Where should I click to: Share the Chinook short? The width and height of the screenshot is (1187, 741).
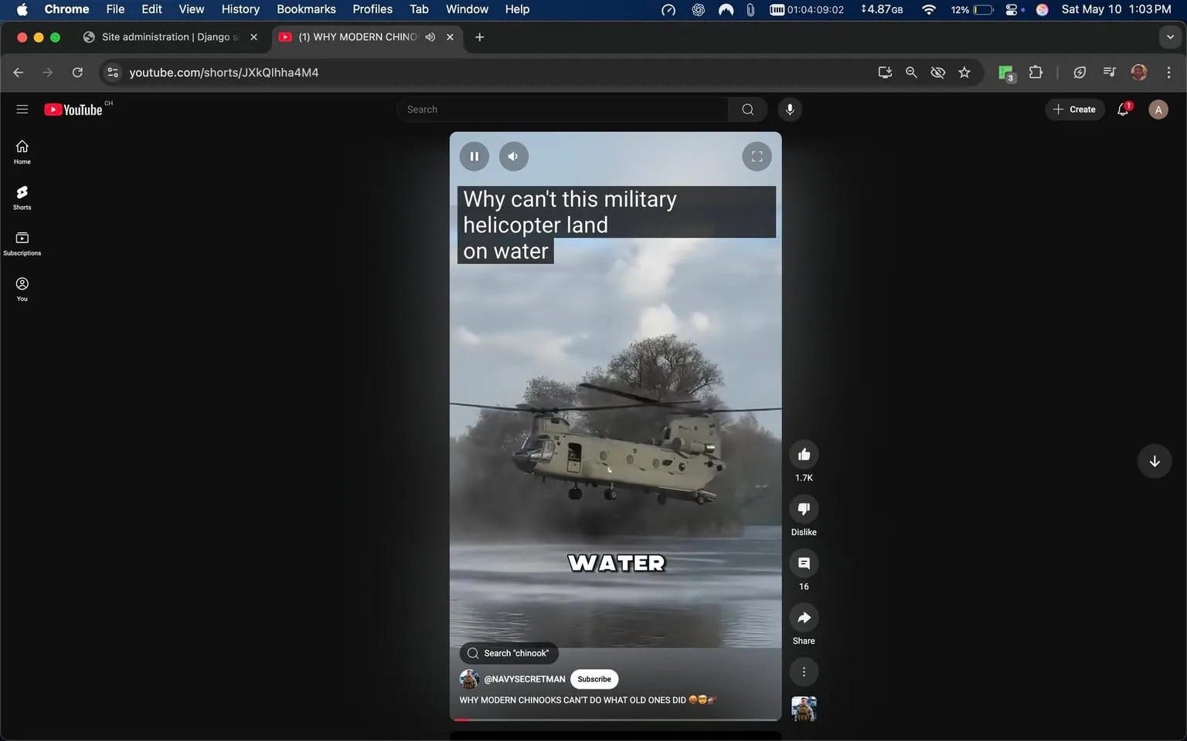(803, 617)
